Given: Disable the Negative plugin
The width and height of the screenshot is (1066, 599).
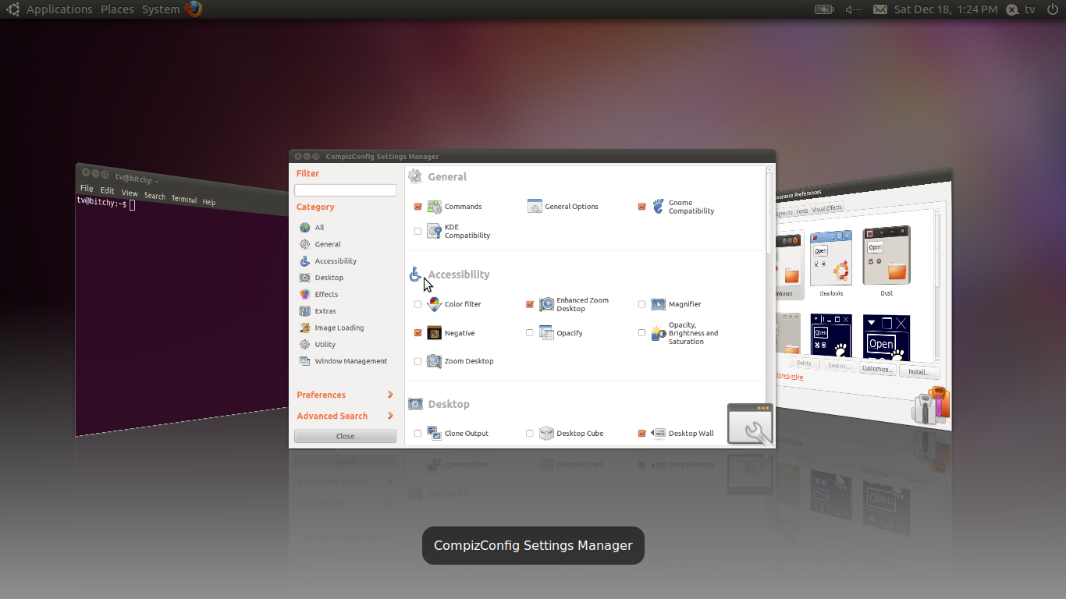Looking at the screenshot, I should click(x=418, y=332).
